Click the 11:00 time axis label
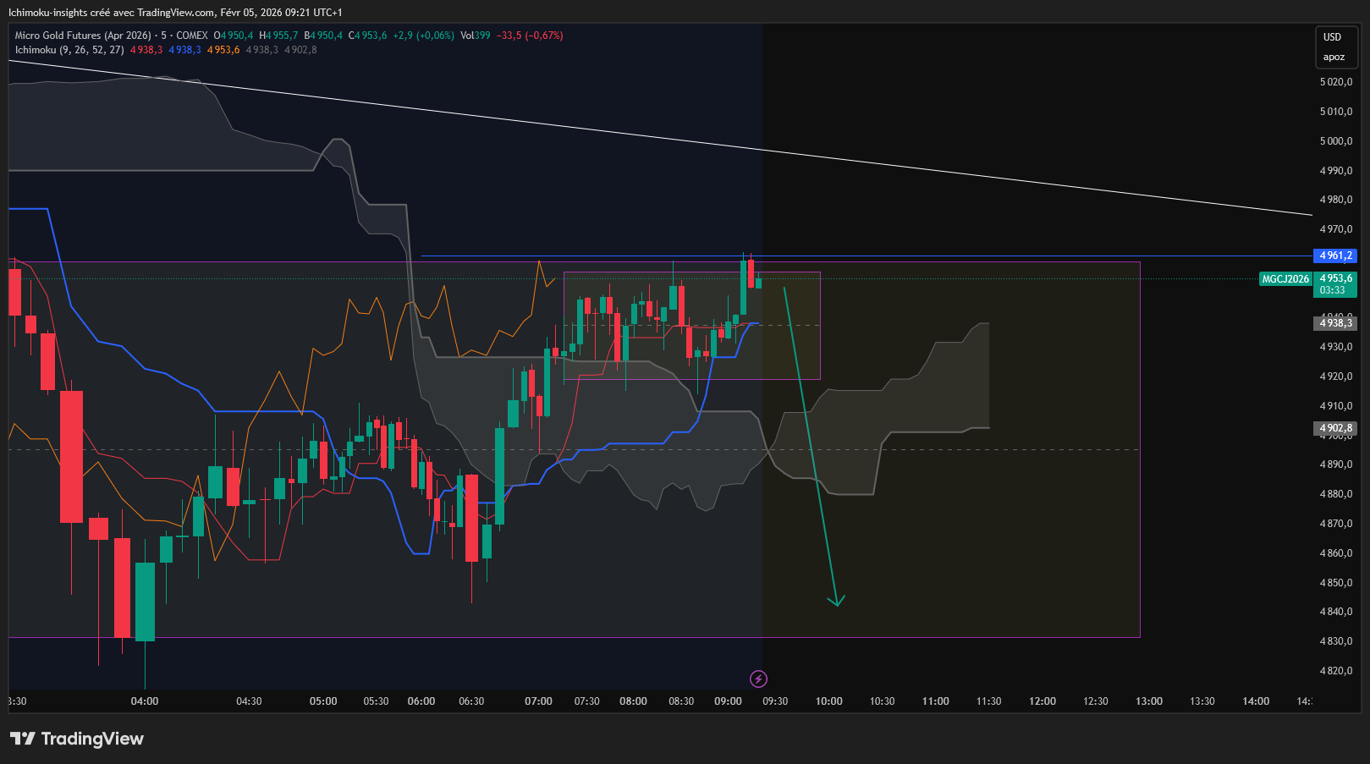This screenshot has width=1370, height=764. [x=936, y=701]
